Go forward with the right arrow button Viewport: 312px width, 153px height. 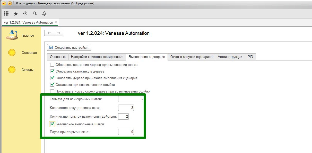point(58,33)
